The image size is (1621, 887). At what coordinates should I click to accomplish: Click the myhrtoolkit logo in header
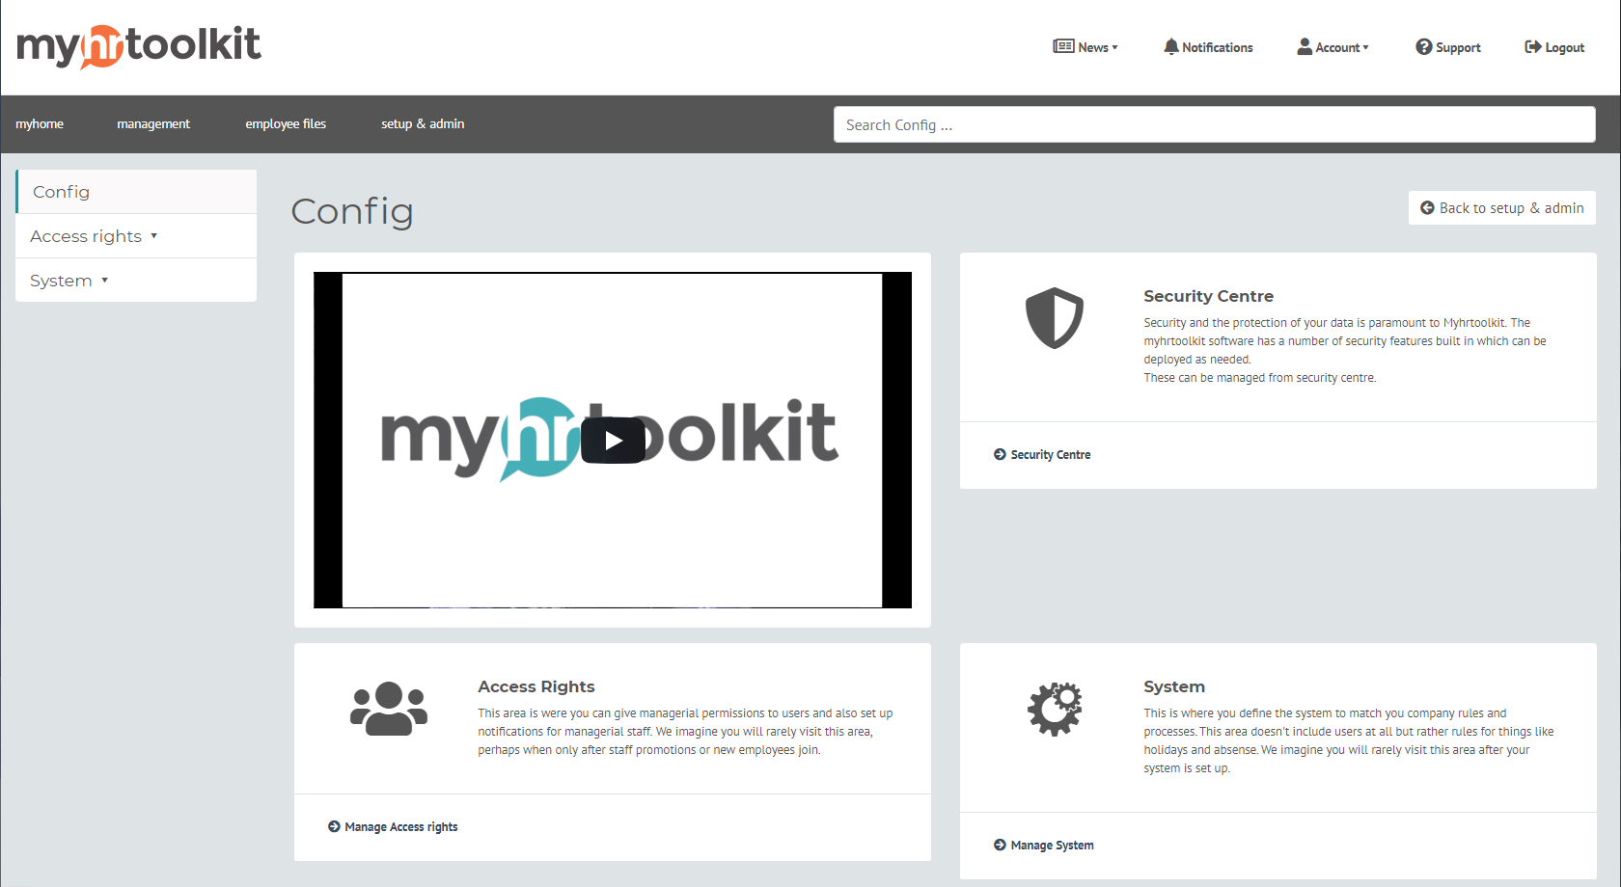pos(139,46)
